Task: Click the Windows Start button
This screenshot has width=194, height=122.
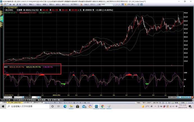Action: (2, 107)
